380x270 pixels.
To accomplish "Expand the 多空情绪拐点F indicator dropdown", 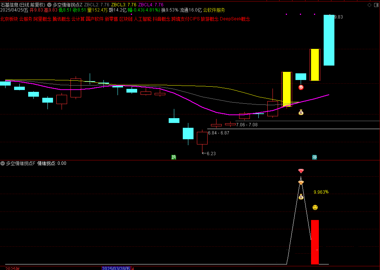I will [3, 163].
